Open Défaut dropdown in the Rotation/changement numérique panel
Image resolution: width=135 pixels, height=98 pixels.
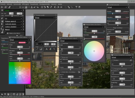(121, 57)
